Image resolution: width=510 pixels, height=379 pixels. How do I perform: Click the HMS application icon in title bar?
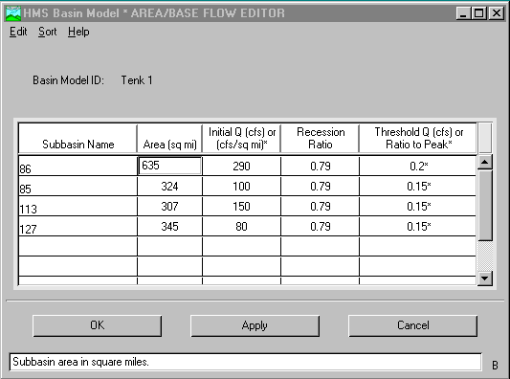[13, 13]
